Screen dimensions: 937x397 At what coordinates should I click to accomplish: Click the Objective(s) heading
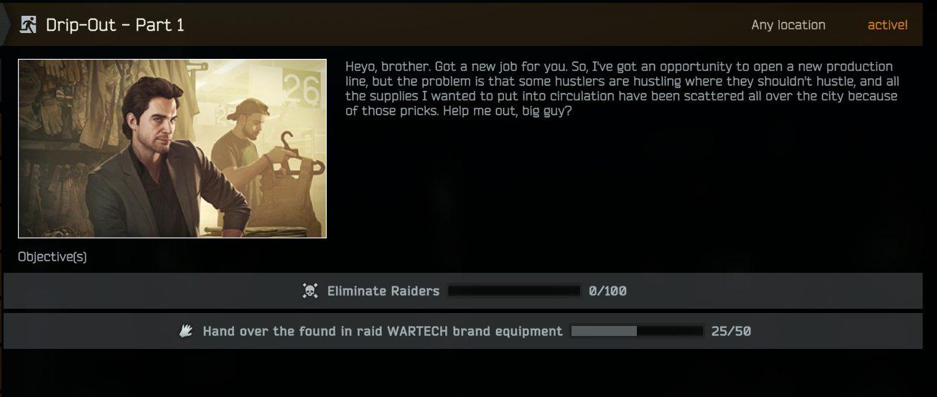point(52,256)
